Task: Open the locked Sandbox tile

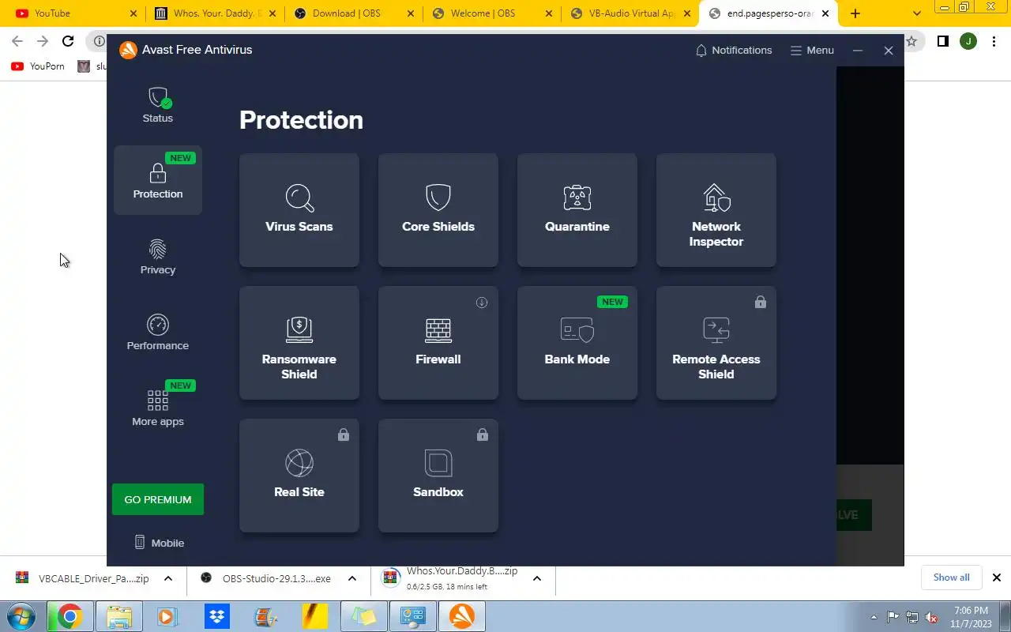Action: (x=438, y=476)
